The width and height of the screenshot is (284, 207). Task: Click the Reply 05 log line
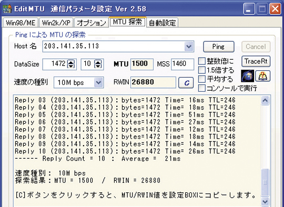point(125,115)
